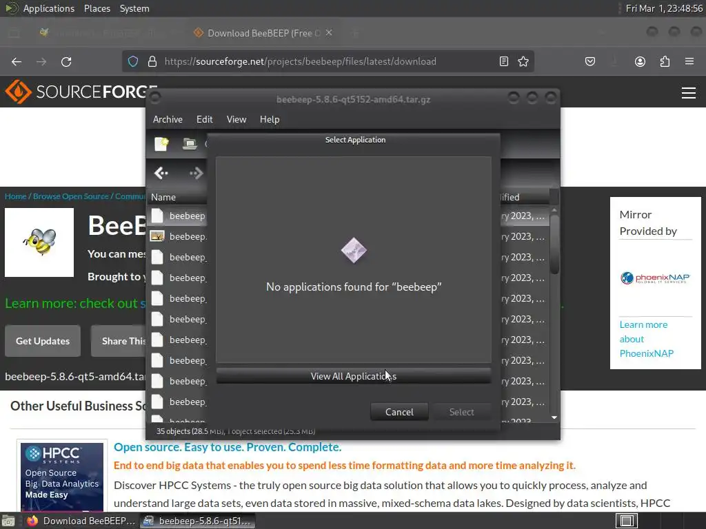This screenshot has height=529, width=706.
Task: Click the open archive toolbar icon
Action: pyautogui.click(x=190, y=144)
